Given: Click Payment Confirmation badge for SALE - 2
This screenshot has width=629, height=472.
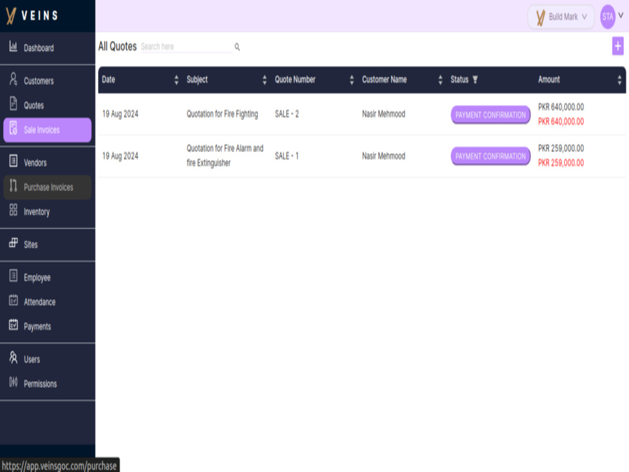Looking at the screenshot, I should click(x=490, y=115).
